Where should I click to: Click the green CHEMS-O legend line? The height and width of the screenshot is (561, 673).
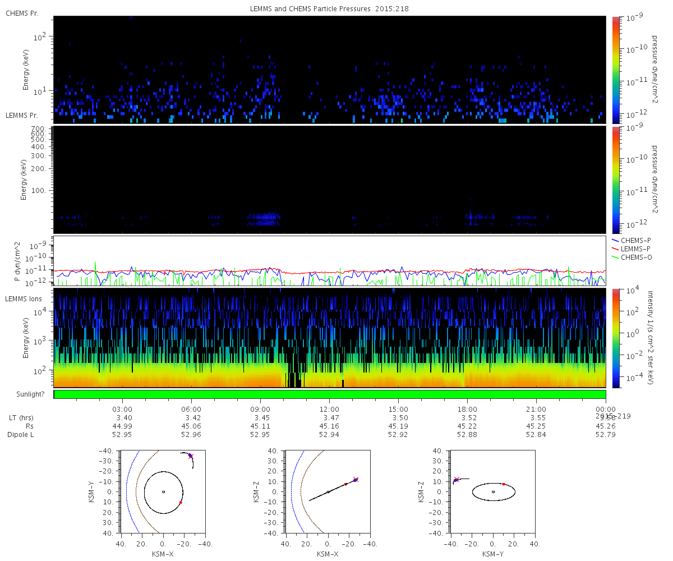coord(615,256)
